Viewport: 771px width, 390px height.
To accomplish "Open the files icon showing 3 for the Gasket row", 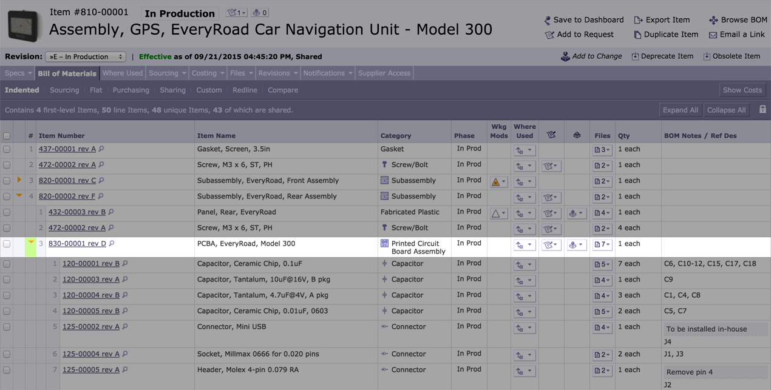I will (602, 150).
